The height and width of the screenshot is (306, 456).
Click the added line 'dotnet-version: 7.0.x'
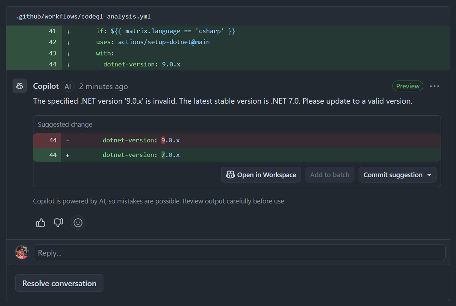coord(141,155)
